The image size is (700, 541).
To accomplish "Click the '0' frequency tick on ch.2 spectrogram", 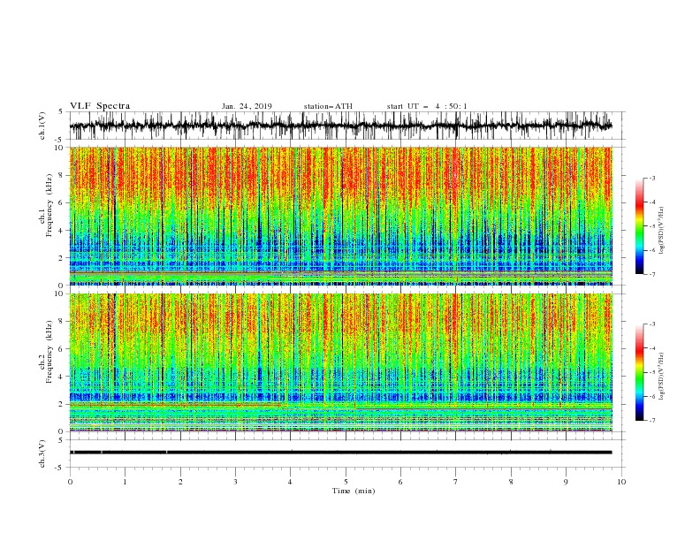I will tap(61, 431).
